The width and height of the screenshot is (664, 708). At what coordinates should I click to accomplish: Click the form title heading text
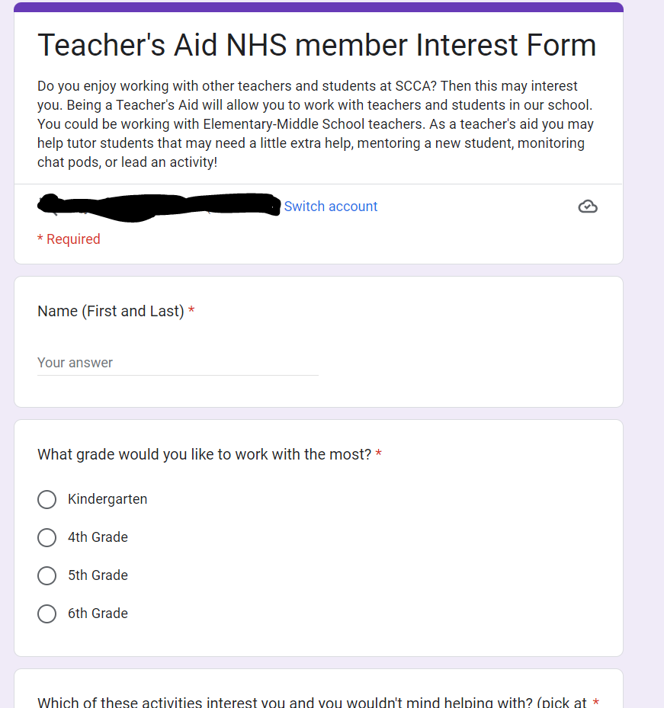(316, 46)
